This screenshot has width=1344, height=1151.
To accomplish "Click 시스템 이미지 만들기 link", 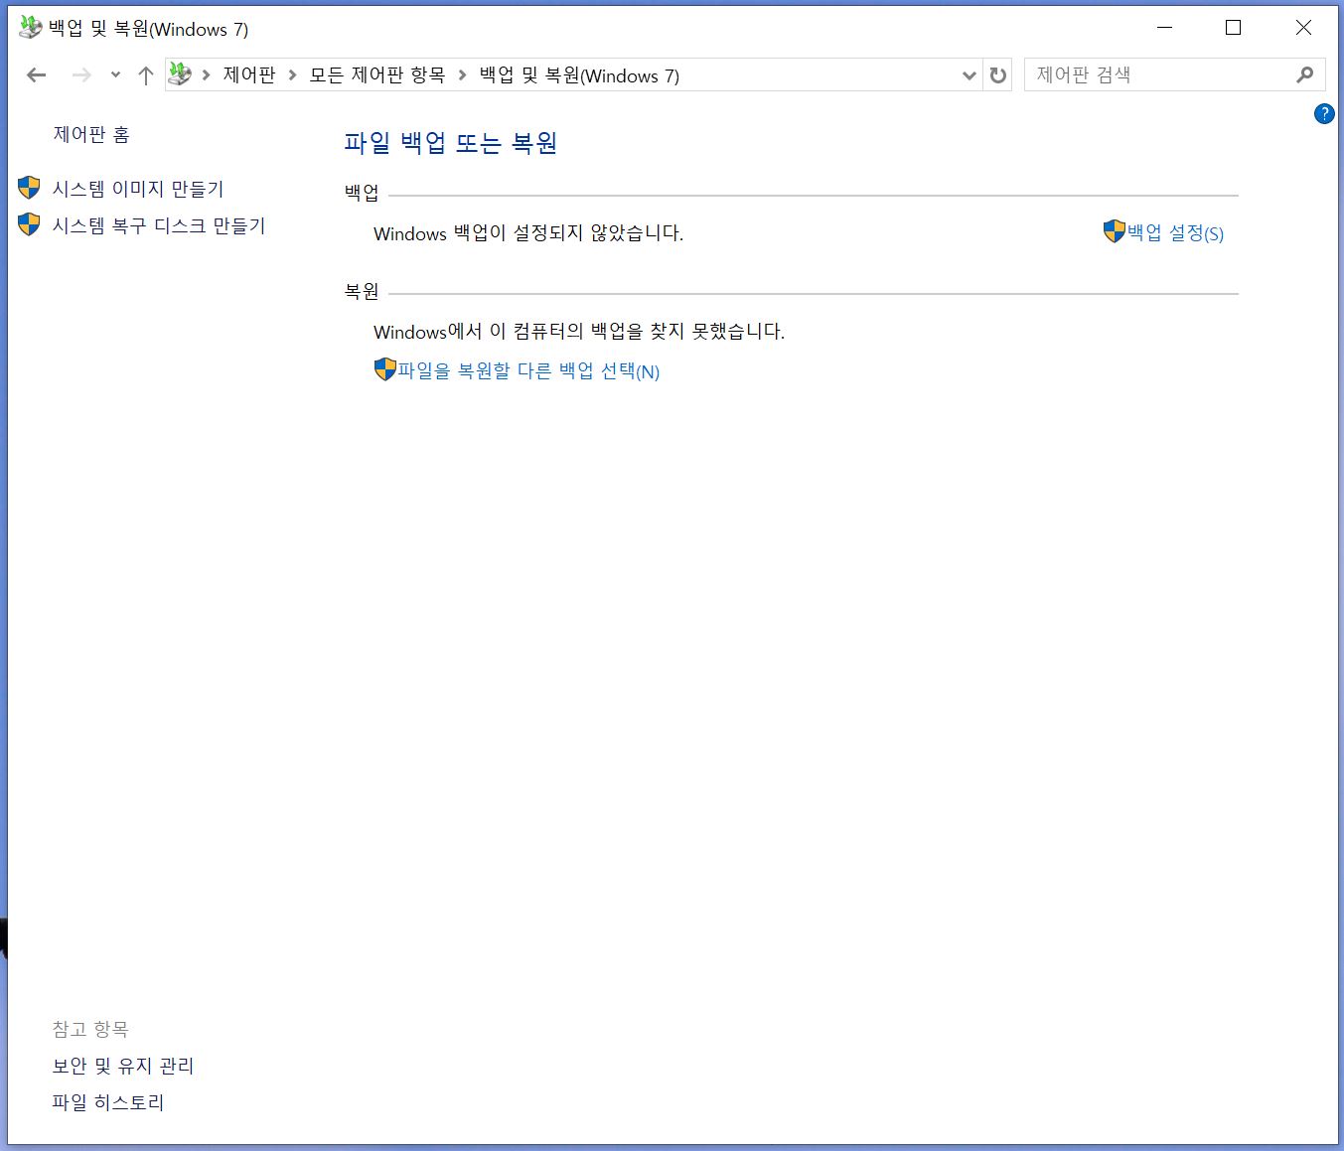I will [x=138, y=189].
